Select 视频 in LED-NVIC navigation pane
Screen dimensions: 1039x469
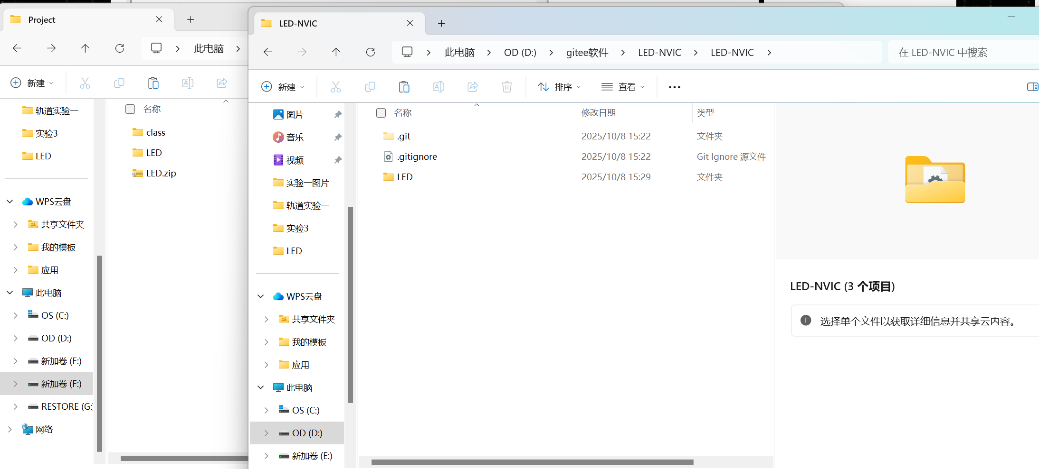point(289,160)
